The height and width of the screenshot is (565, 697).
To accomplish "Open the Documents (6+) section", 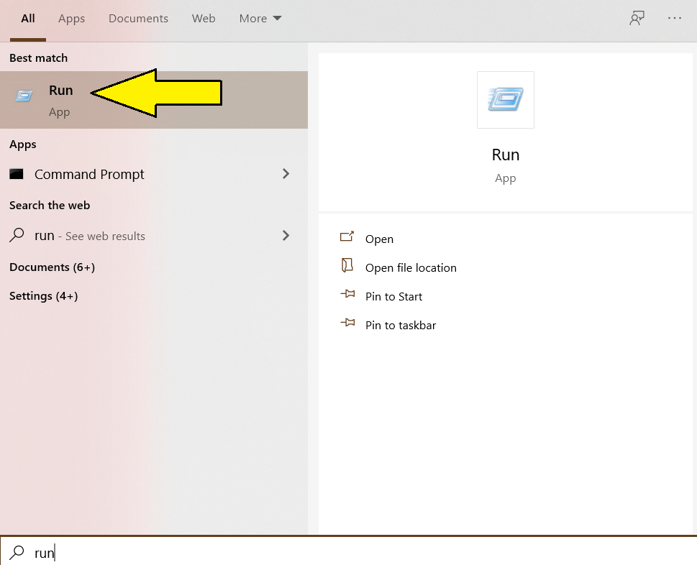I will tap(52, 267).
